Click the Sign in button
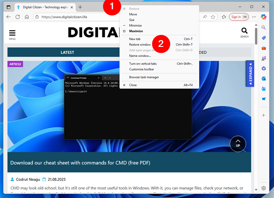 point(239,17)
